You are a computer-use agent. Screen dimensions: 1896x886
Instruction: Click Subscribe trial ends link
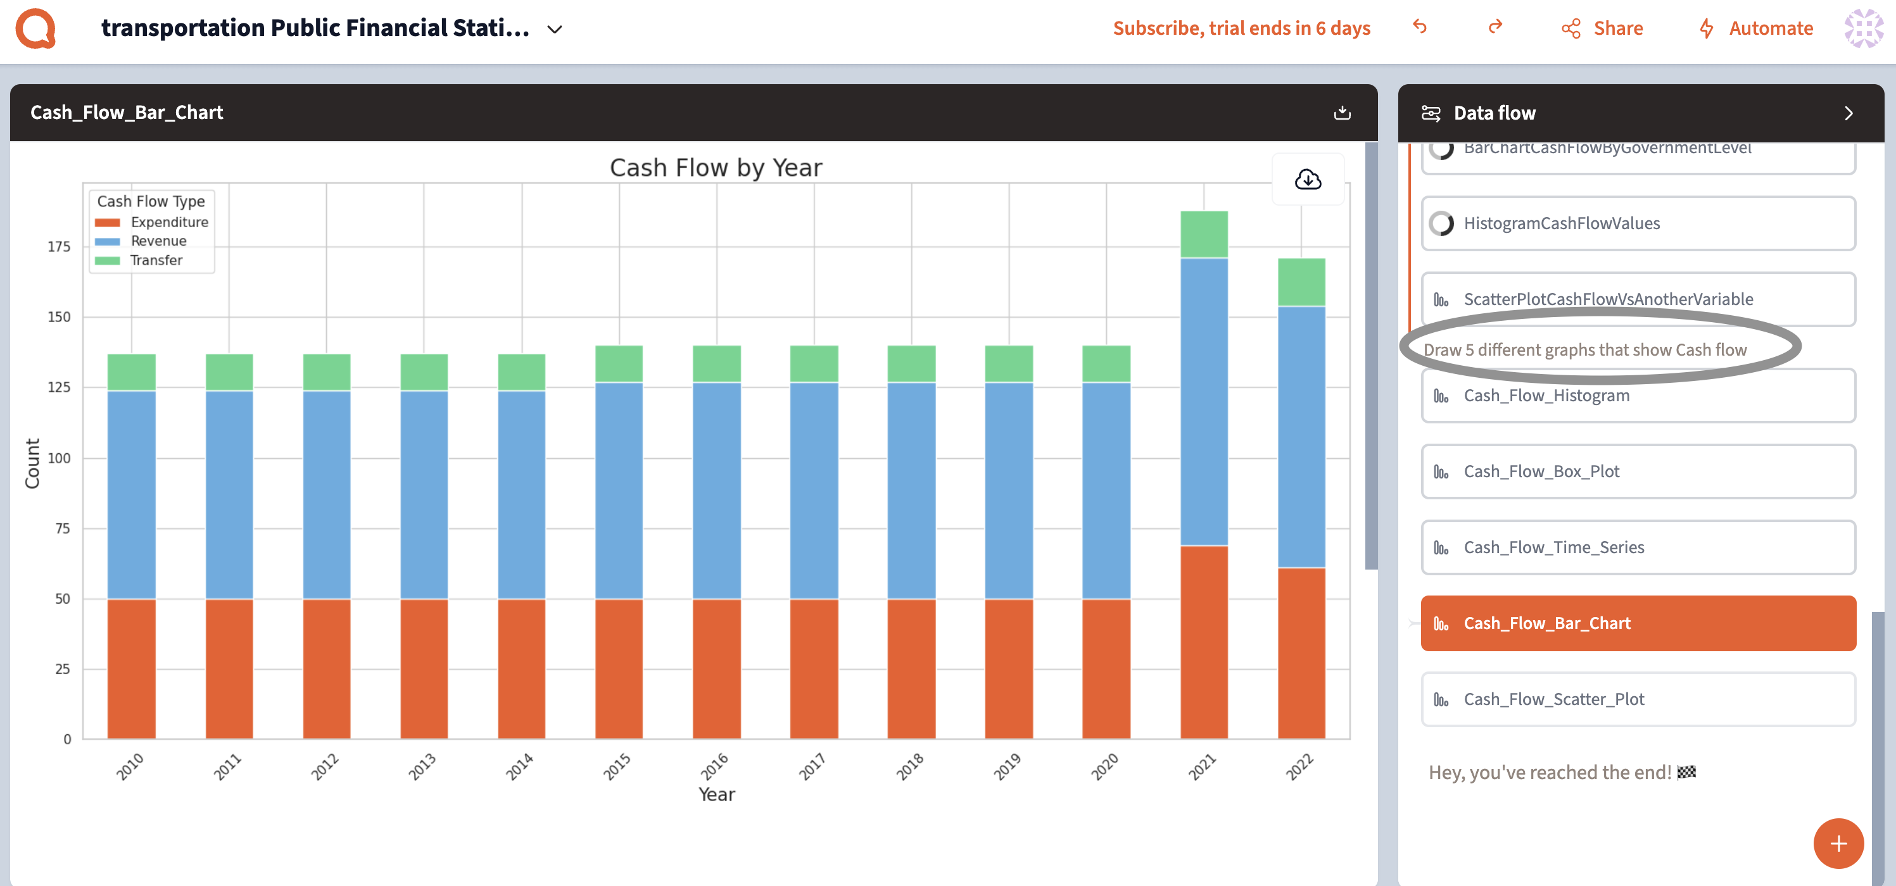1241,28
